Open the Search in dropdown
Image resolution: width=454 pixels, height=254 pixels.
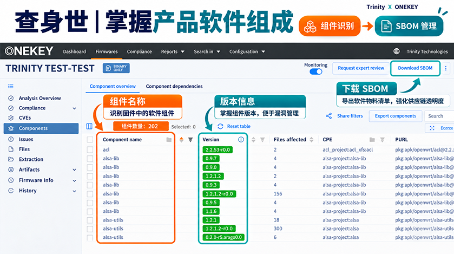point(207,51)
